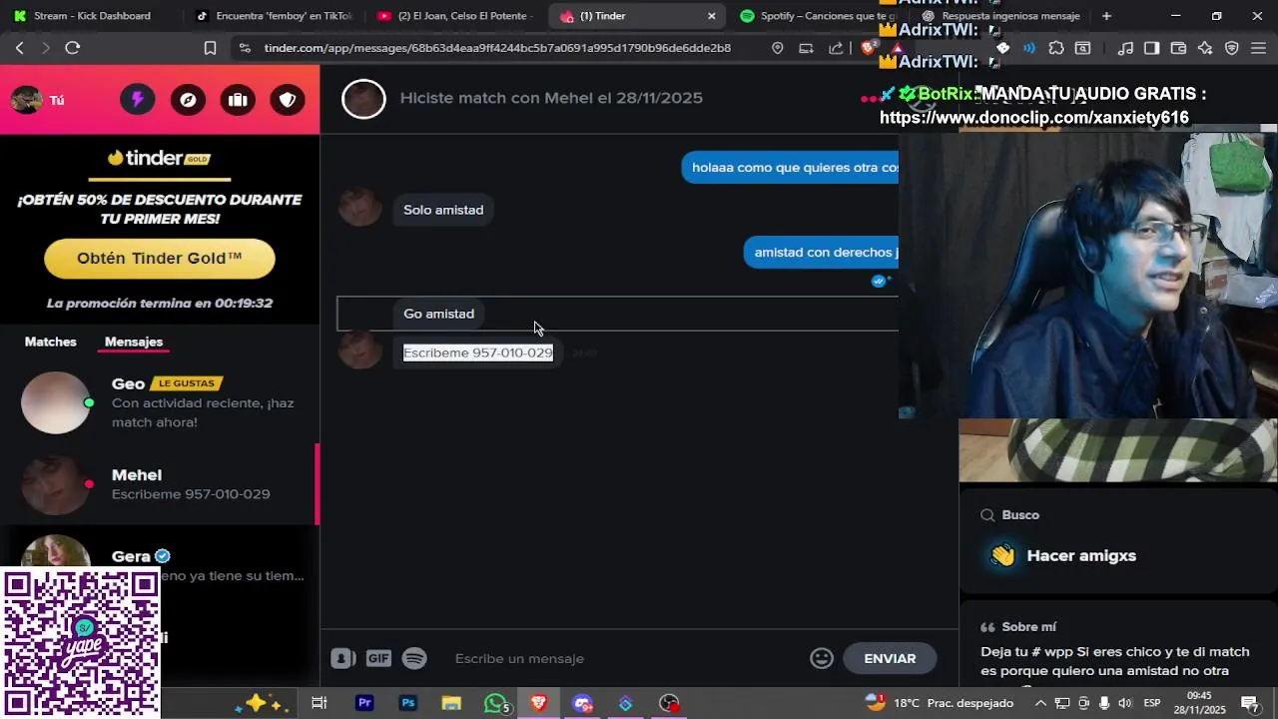Screen dimensions: 1278x719
Task: Close the Tinder browser tab
Action: [711, 16]
